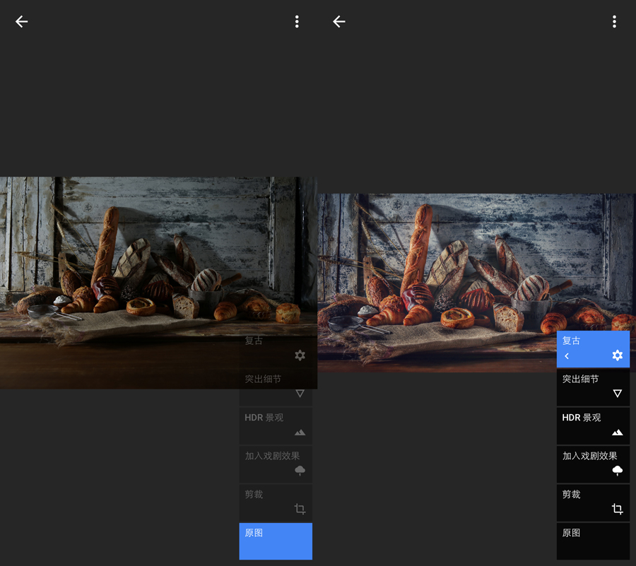636x566 pixels.
Task: Click the dimmed cloud icon in left panel
Action: pos(300,471)
